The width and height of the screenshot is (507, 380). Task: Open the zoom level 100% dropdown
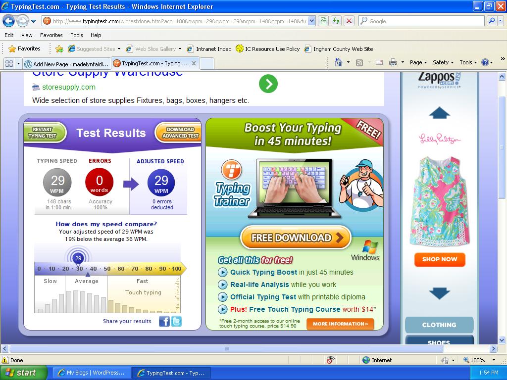point(494,360)
